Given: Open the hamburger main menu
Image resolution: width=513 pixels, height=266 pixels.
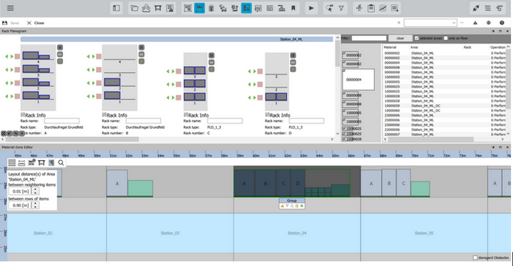Looking at the screenshot, I should [x=10, y=8].
